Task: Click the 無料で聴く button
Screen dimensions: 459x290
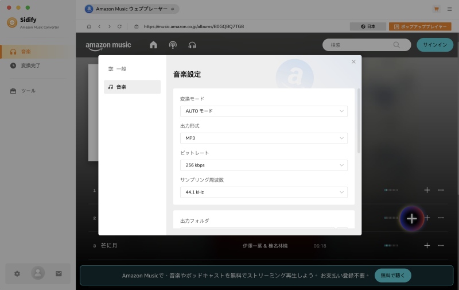Action: (393, 275)
